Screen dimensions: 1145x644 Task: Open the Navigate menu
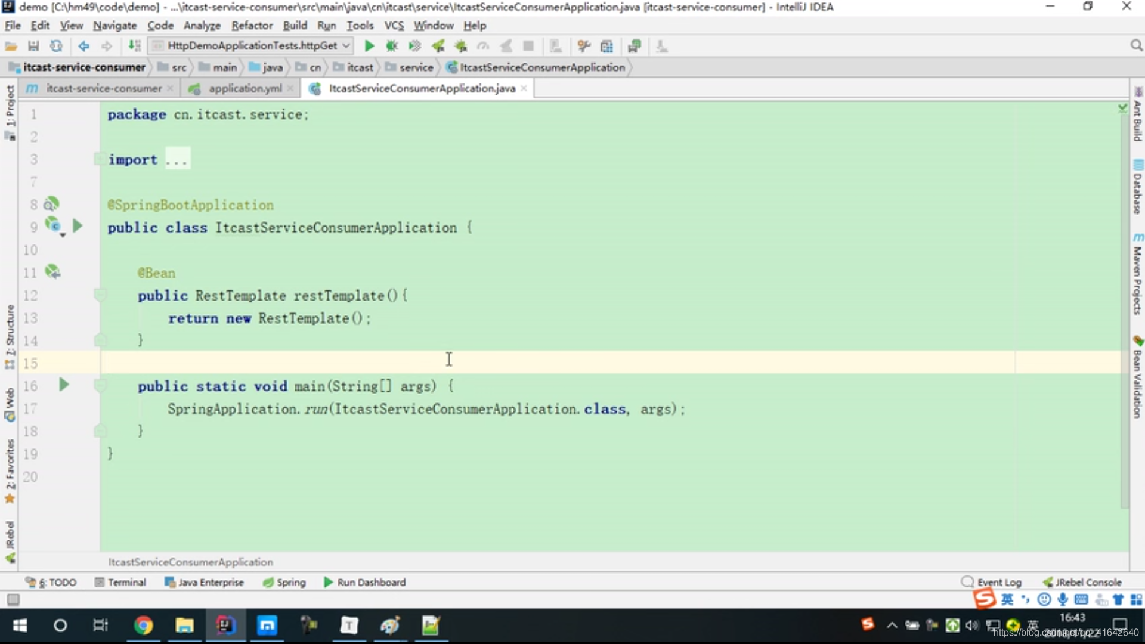[114, 26]
